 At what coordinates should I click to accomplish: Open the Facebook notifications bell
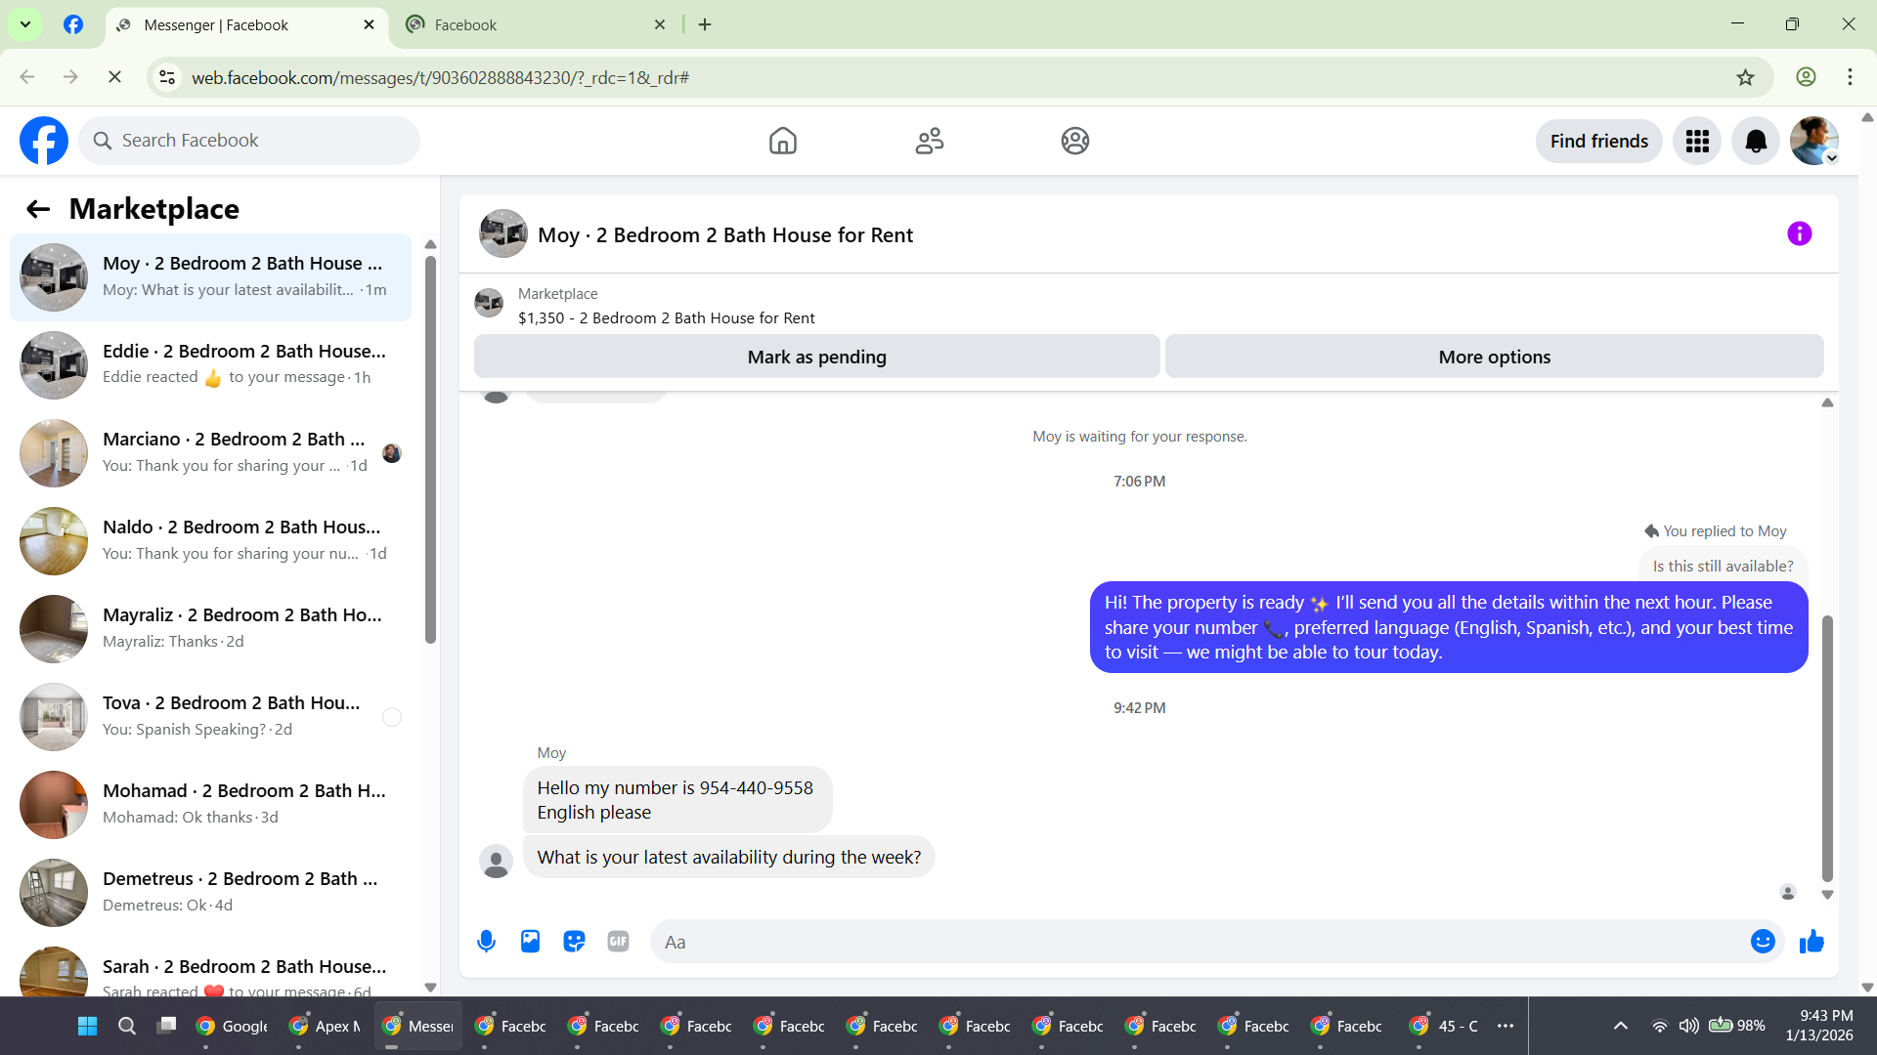click(x=1756, y=142)
